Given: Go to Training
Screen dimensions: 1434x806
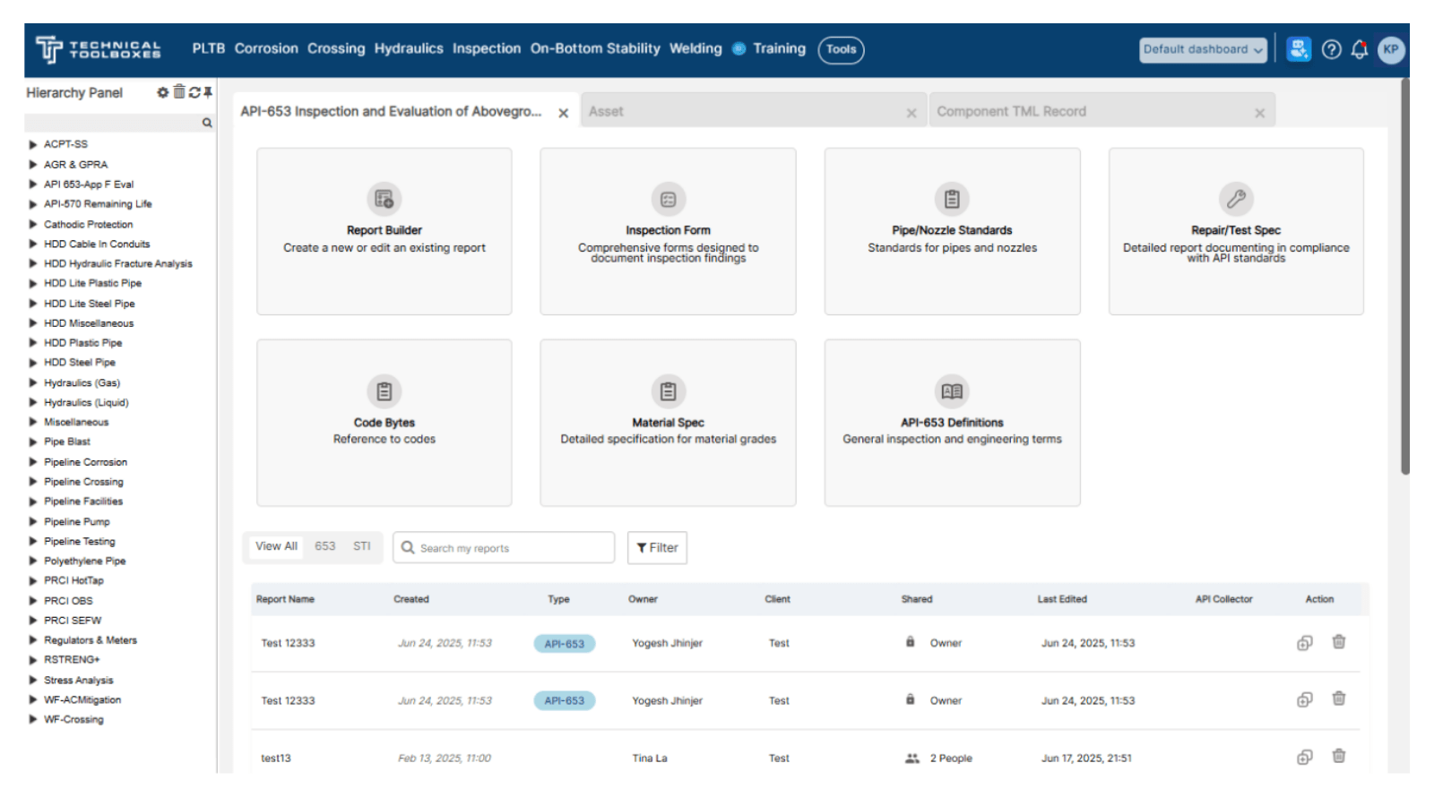Looking at the screenshot, I should tap(779, 48).
